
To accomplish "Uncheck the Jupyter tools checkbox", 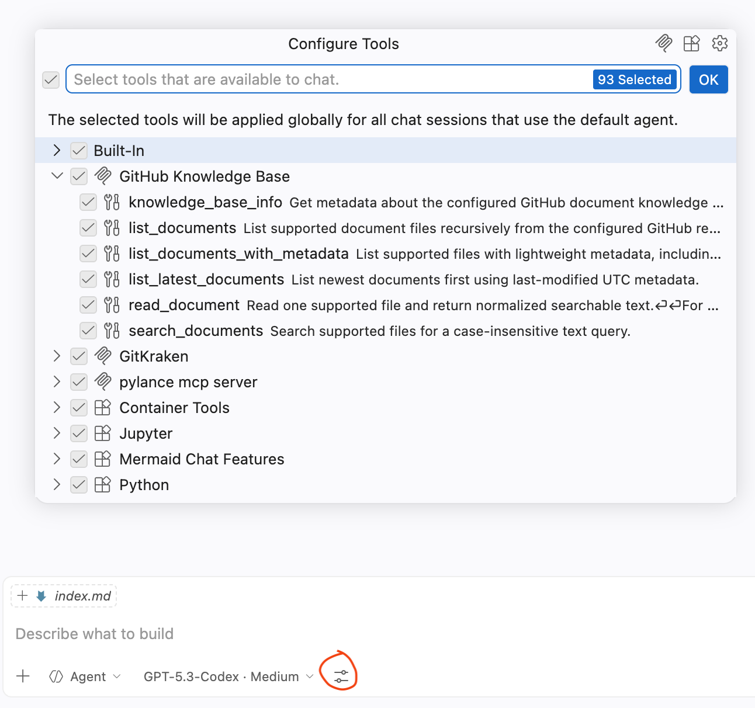I will point(79,433).
